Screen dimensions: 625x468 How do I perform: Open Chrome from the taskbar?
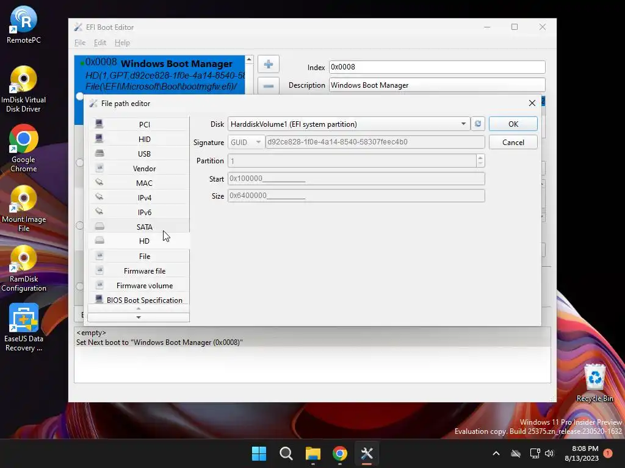point(339,453)
